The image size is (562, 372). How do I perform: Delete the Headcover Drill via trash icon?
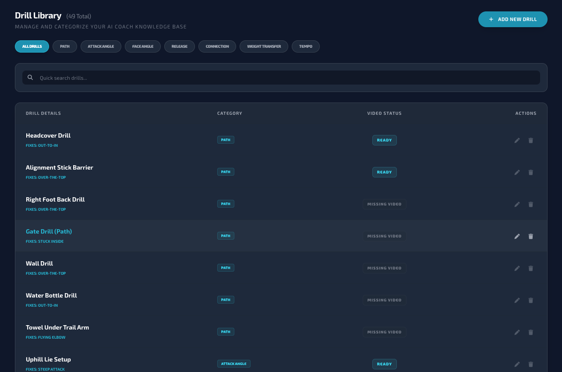[531, 140]
